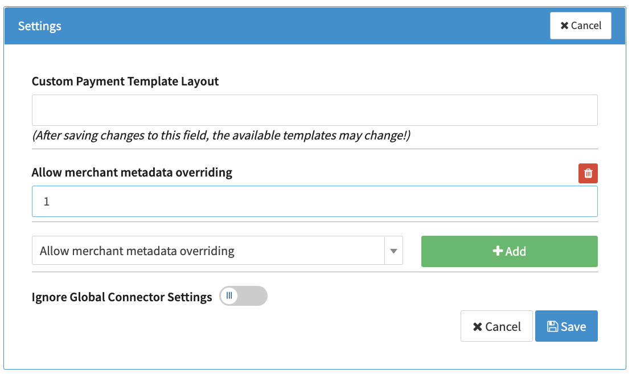Click the metadata overriding field containing 1

click(x=314, y=202)
